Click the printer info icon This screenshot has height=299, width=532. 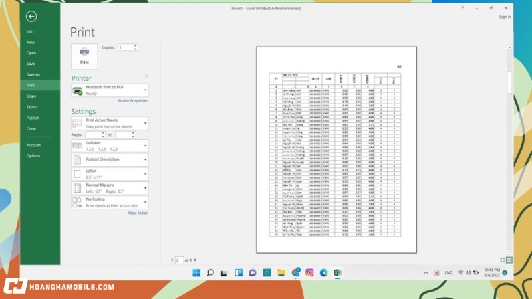point(146,76)
